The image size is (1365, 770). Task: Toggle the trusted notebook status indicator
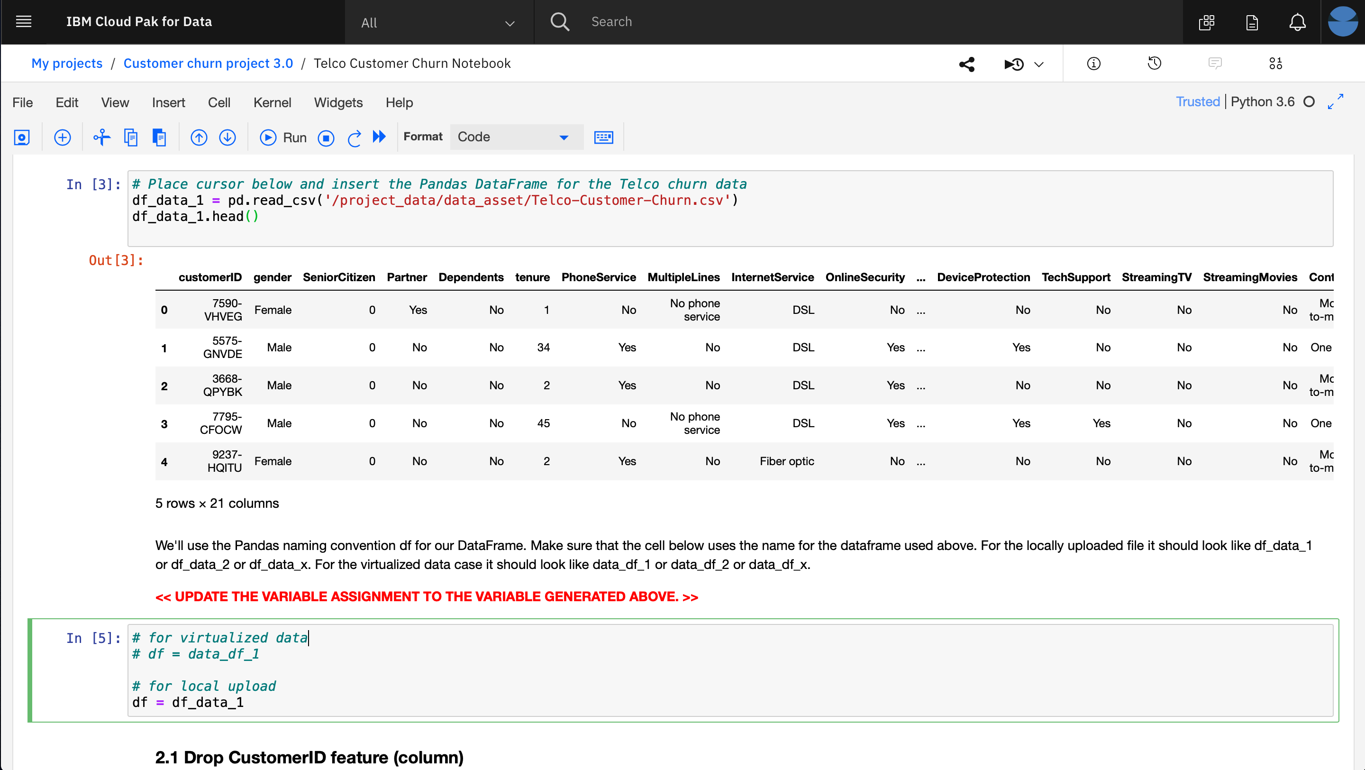pos(1197,102)
